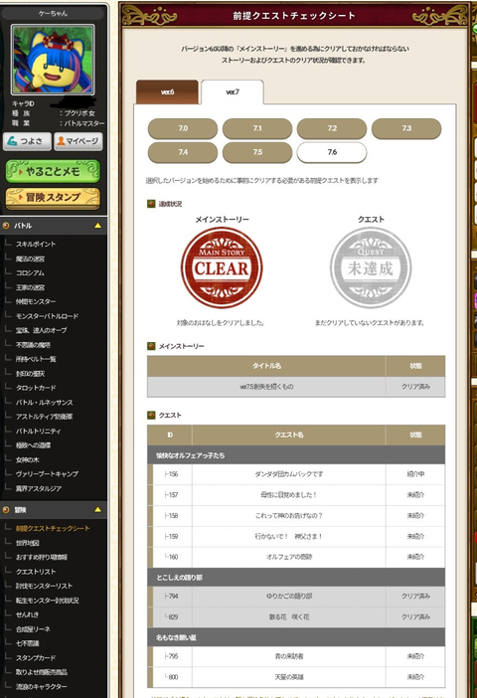Open スキルポイント in the sidebar
Viewport: 477px width, 698px height.
coord(36,244)
